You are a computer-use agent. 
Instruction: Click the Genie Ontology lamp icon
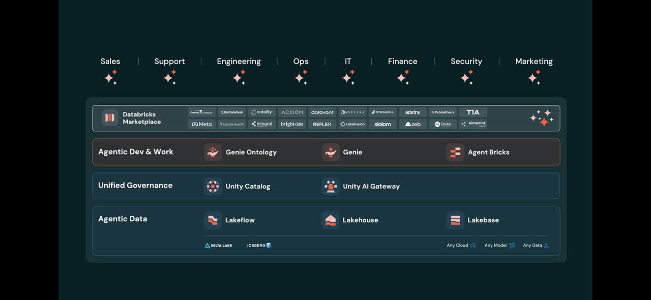click(x=213, y=152)
